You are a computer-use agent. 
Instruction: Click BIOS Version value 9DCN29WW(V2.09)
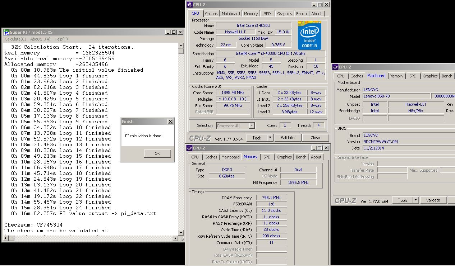pos(408,141)
